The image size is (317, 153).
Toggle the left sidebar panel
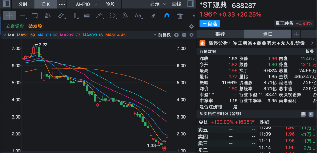tap(6, 4)
